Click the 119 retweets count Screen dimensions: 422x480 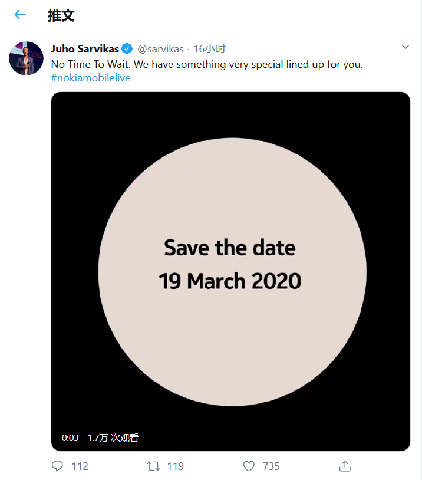point(176,466)
